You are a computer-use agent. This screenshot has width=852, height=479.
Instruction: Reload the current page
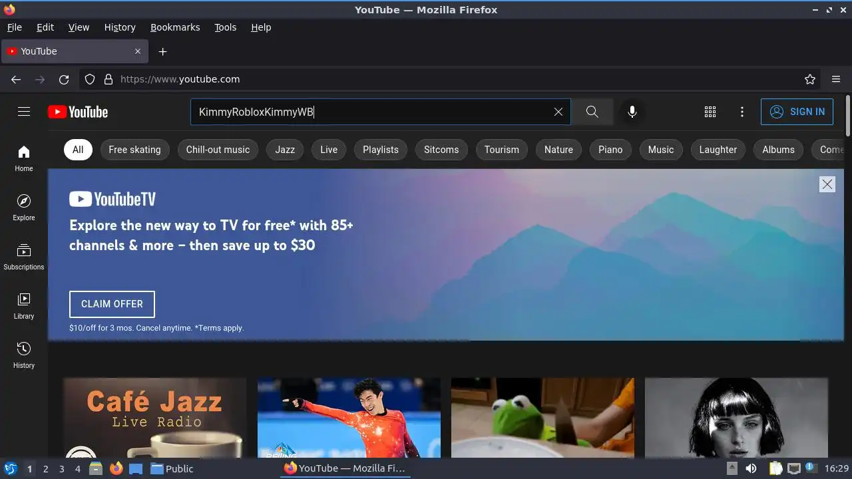[64, 79]
